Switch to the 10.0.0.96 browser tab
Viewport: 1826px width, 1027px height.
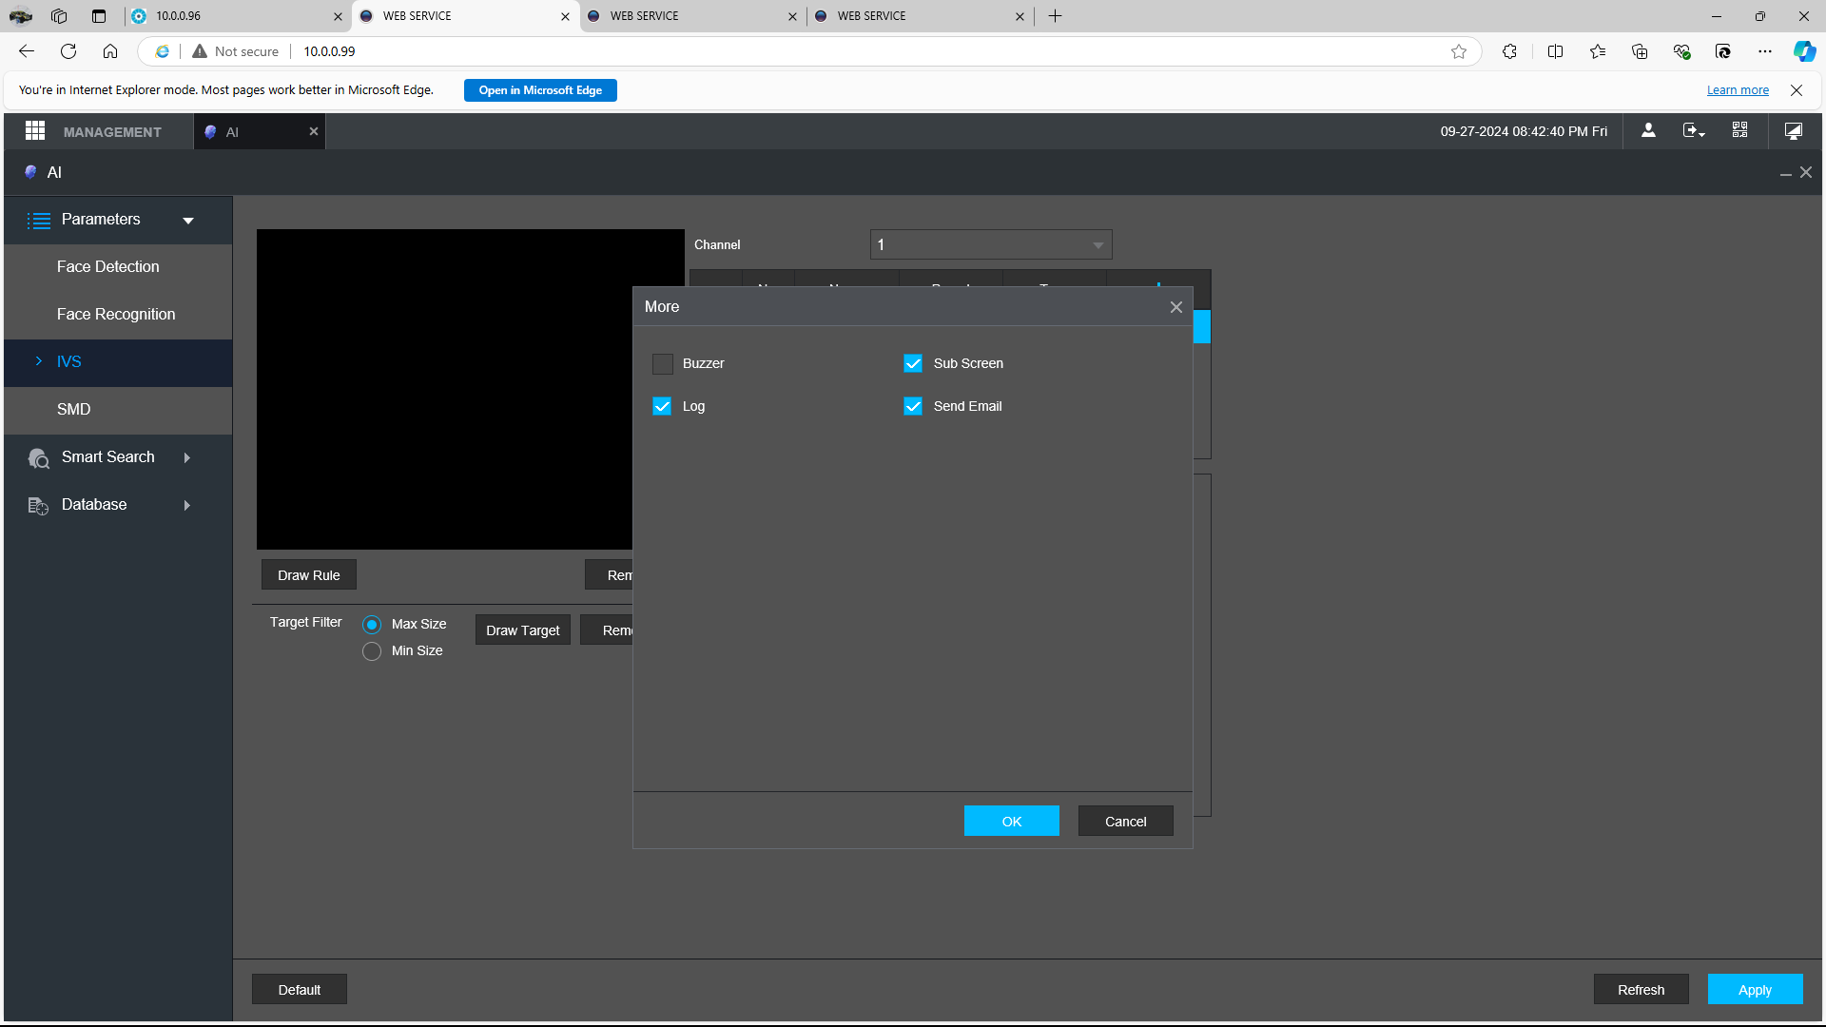(x=237, y=16)
